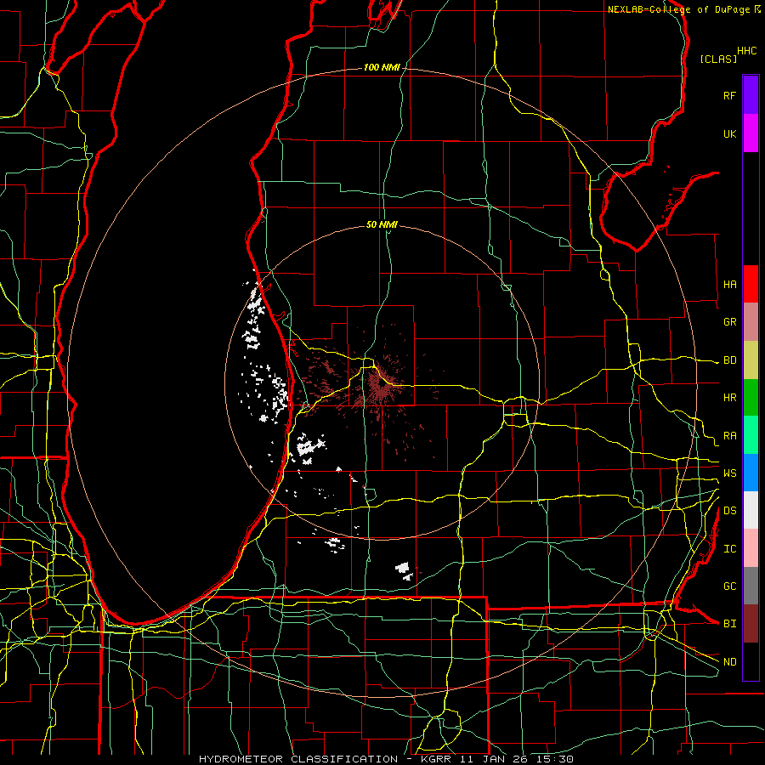Click the ND black legend swatch
This screenshot has width=765, height=765.
[x=751, y=661]
